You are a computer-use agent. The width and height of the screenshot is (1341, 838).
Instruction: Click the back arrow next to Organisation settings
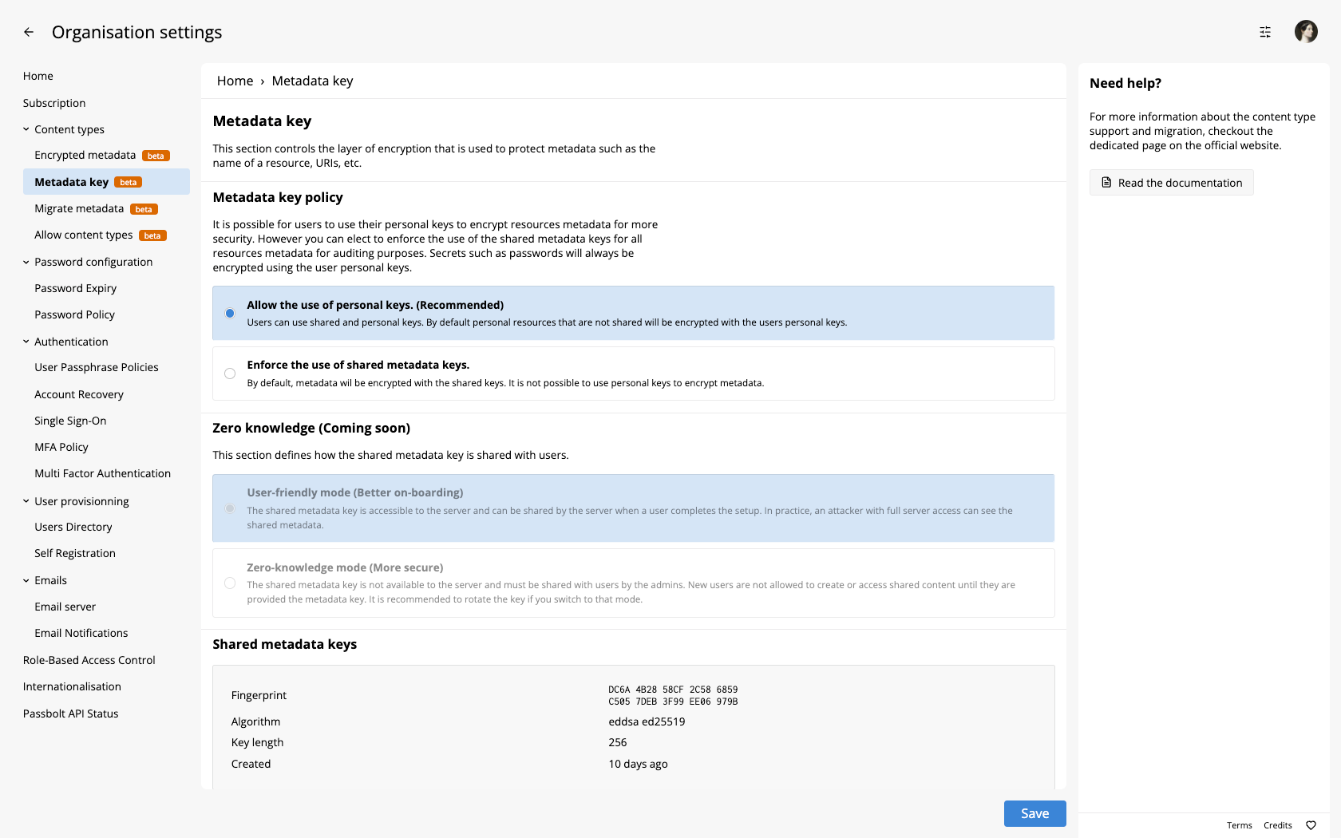coord(29,32)
